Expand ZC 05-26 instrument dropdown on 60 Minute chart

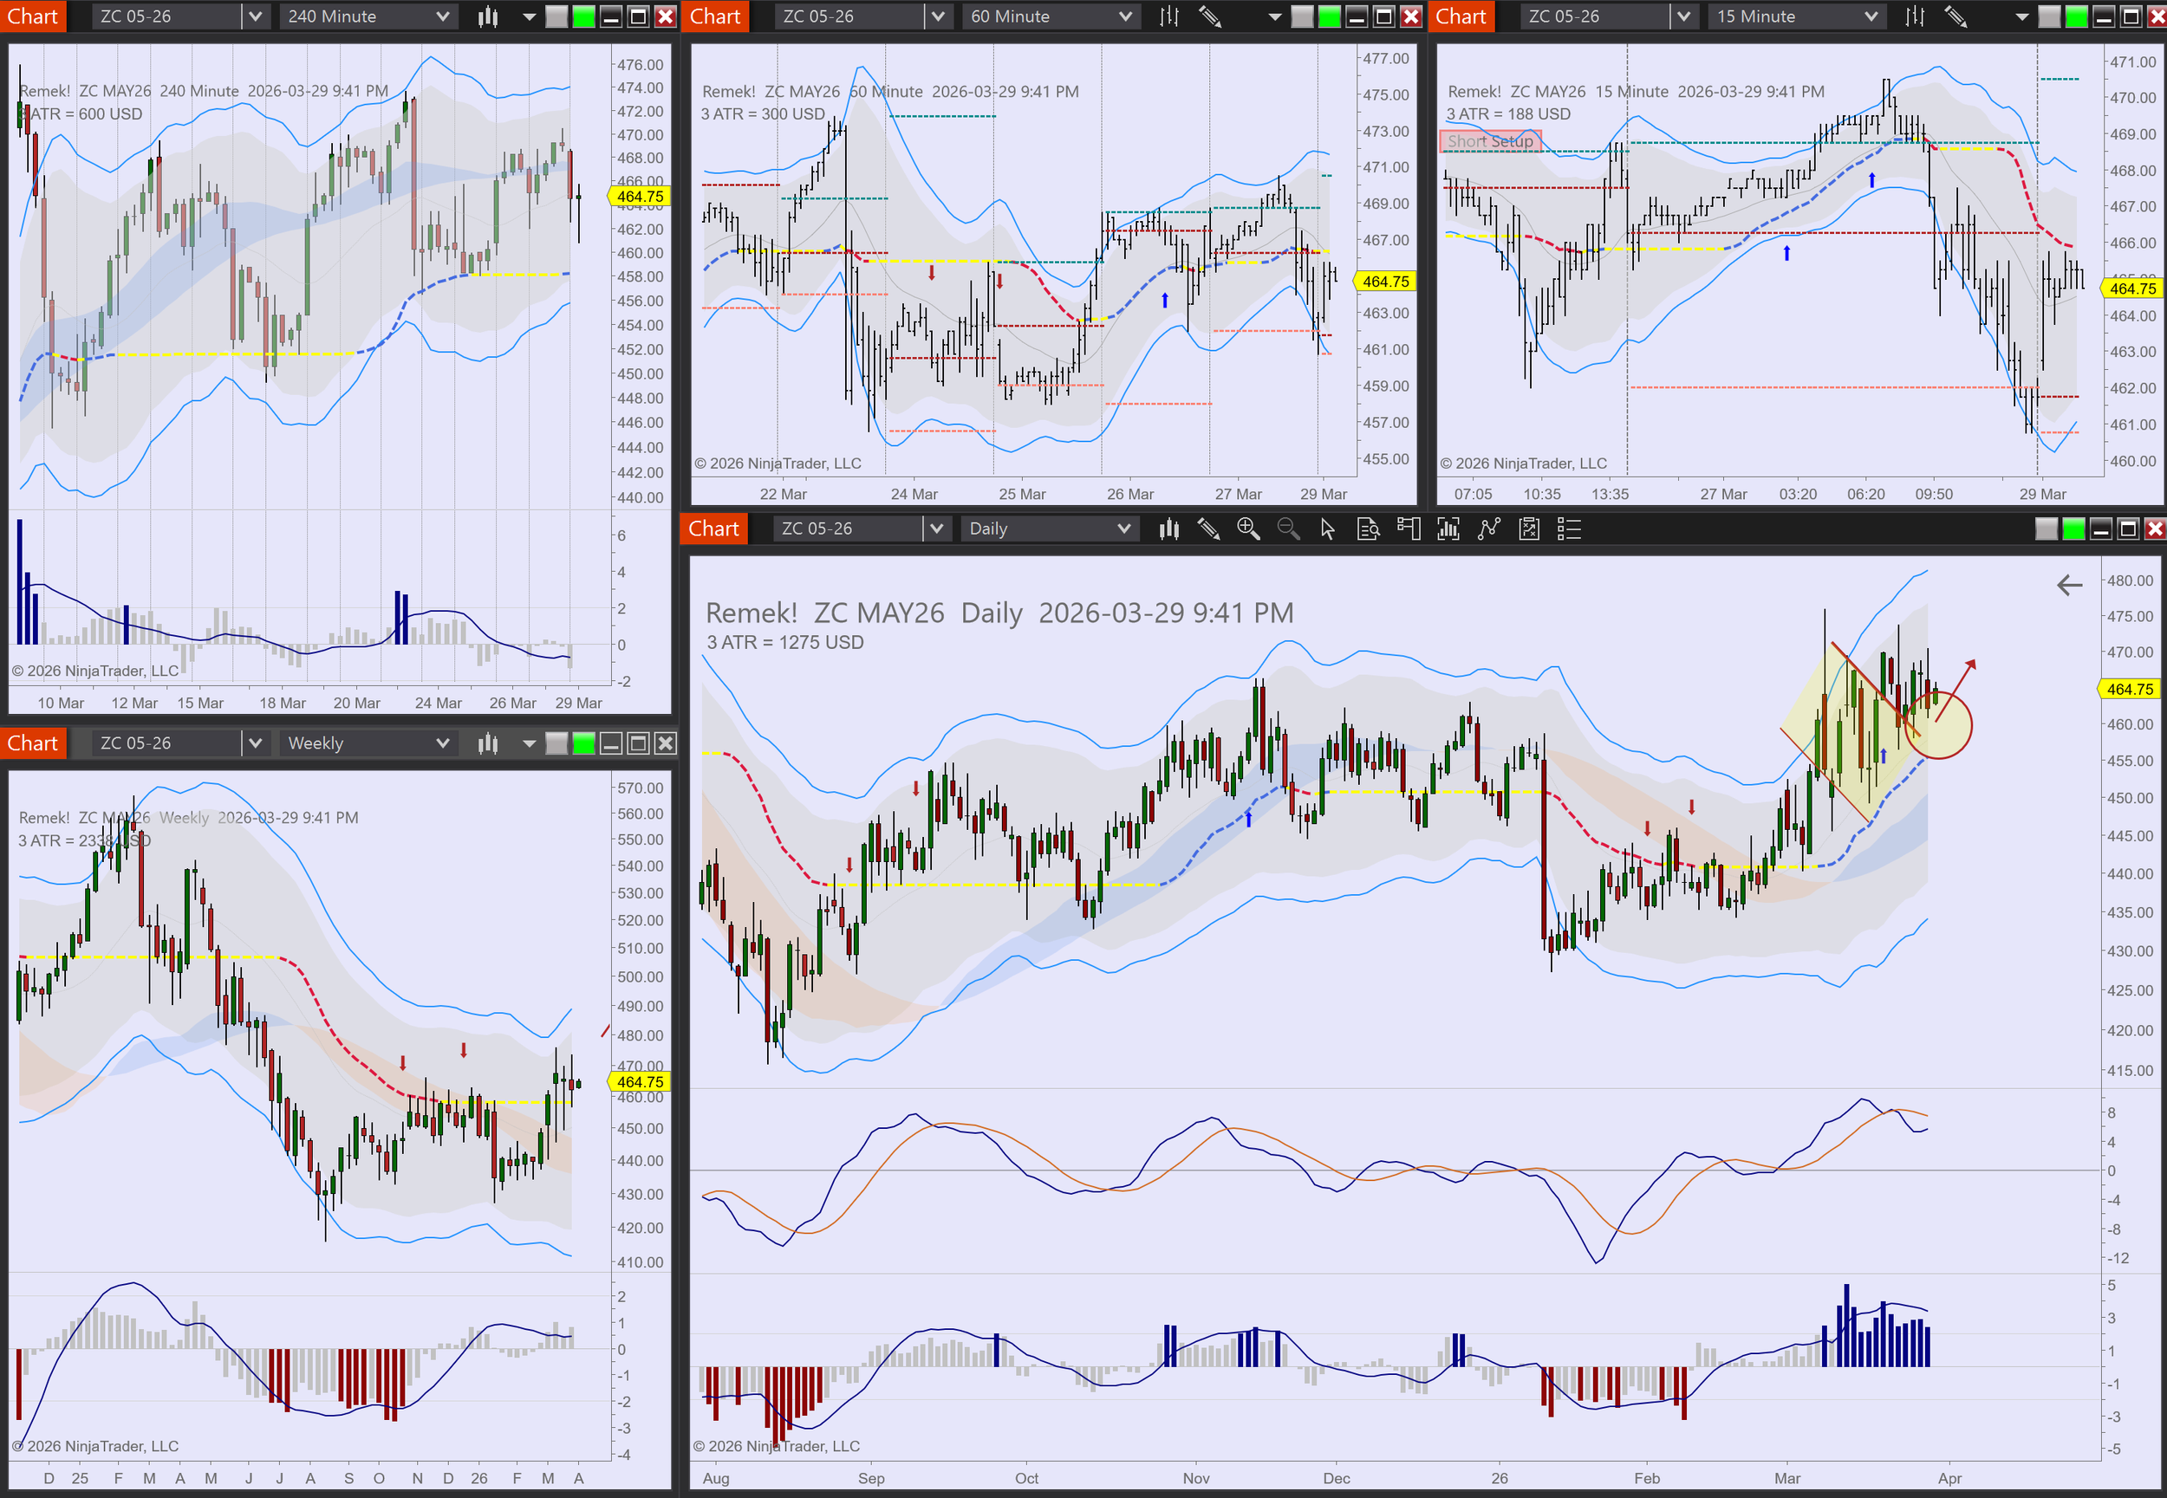938,16
